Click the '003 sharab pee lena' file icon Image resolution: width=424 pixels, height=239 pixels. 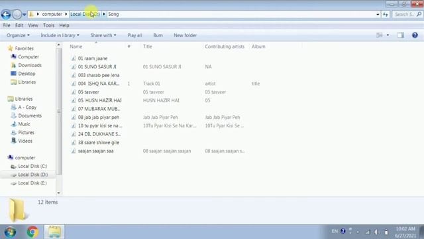click(74, 75)
